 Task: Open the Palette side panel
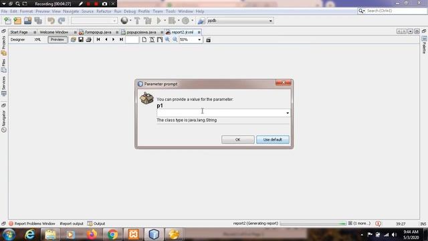coord(424,46)
